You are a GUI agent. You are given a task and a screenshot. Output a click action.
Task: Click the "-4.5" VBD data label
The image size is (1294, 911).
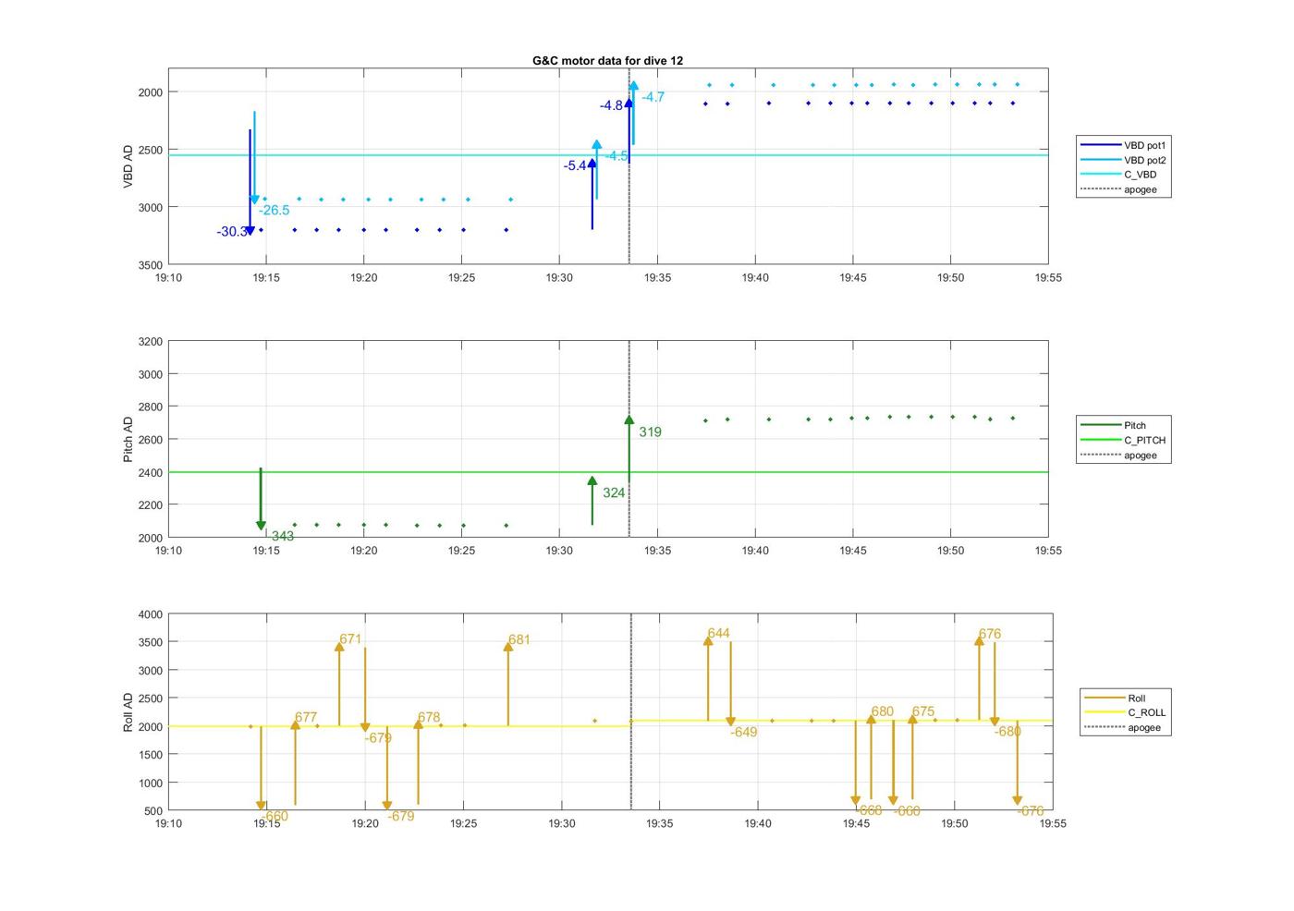click(x=616, y=156)
